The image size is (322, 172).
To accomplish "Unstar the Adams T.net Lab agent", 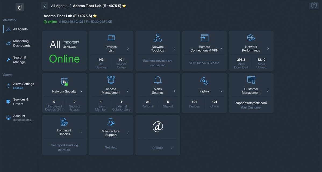I will 94,16.
